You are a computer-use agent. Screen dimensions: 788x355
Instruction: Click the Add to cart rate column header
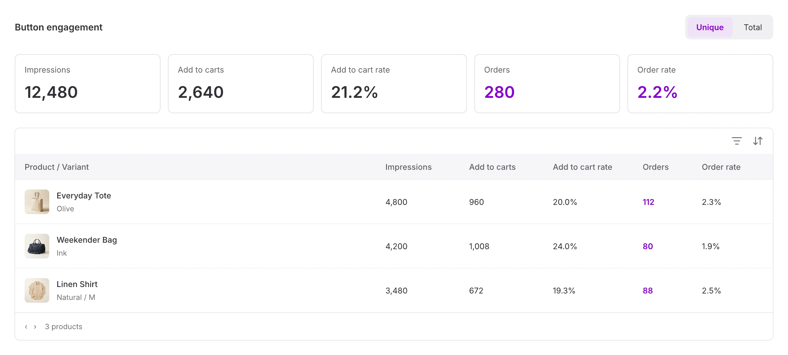(x=582, y=167)
